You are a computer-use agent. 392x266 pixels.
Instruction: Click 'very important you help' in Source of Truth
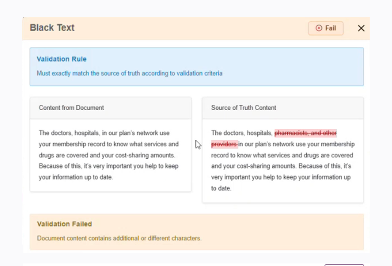coord(244,177)
